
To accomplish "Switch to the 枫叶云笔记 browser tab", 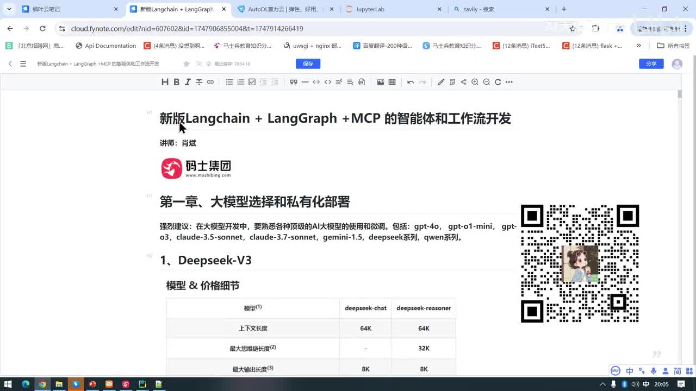I will coord(69,9).
